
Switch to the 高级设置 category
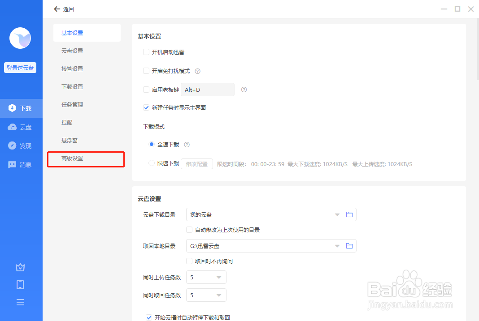[72, 158]
